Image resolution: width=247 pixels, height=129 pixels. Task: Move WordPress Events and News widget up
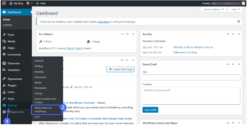coord(228,123)
